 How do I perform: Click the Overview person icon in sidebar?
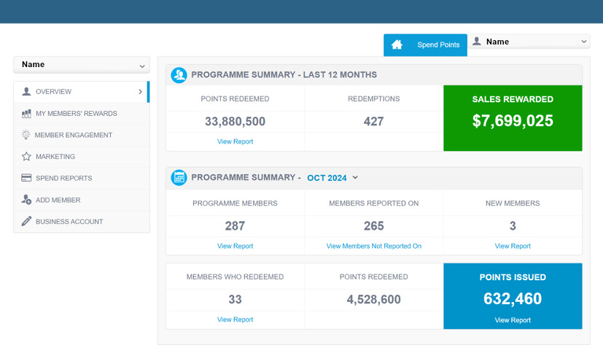[x=26, y=92]
